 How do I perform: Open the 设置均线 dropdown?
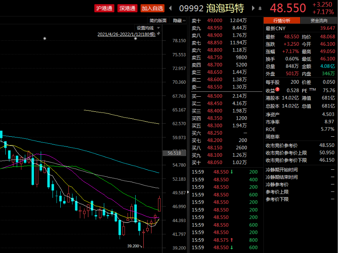coord(147,28)
